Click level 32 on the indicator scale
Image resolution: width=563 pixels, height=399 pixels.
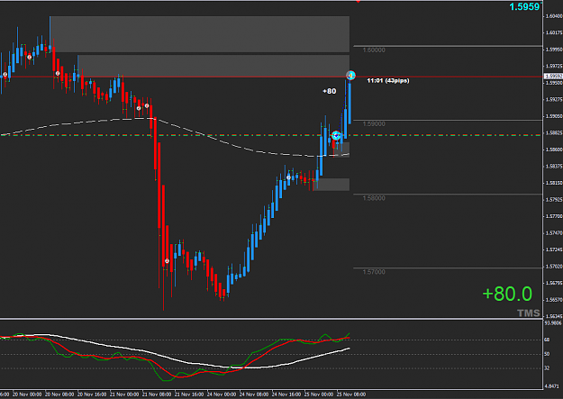coord(547,368)
